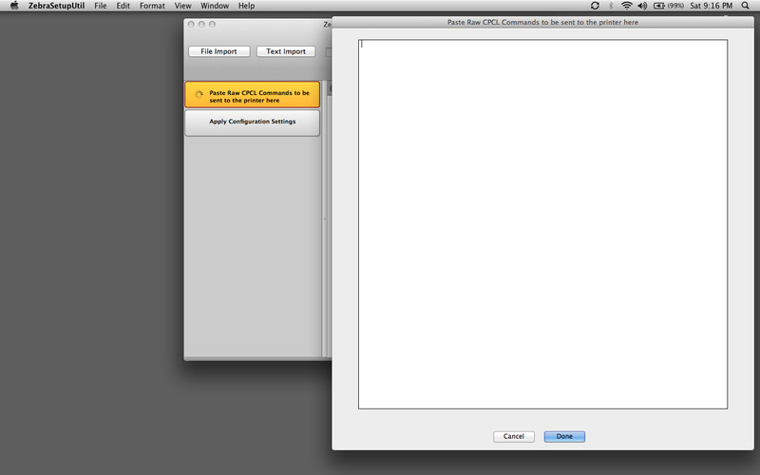Click the Bluetooth menu bar icon
This screenshot has width=760, height=475.
click(610, 6)
